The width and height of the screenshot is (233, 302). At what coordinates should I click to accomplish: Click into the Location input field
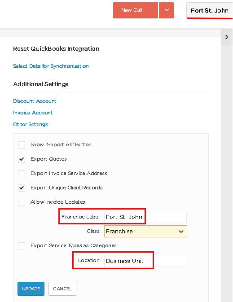(145, 261)
